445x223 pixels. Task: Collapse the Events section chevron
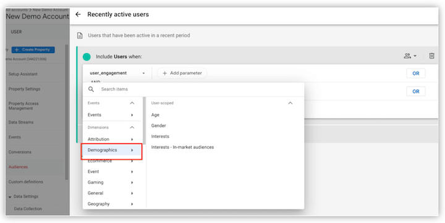pyautogui.click(x=132, y=103)
